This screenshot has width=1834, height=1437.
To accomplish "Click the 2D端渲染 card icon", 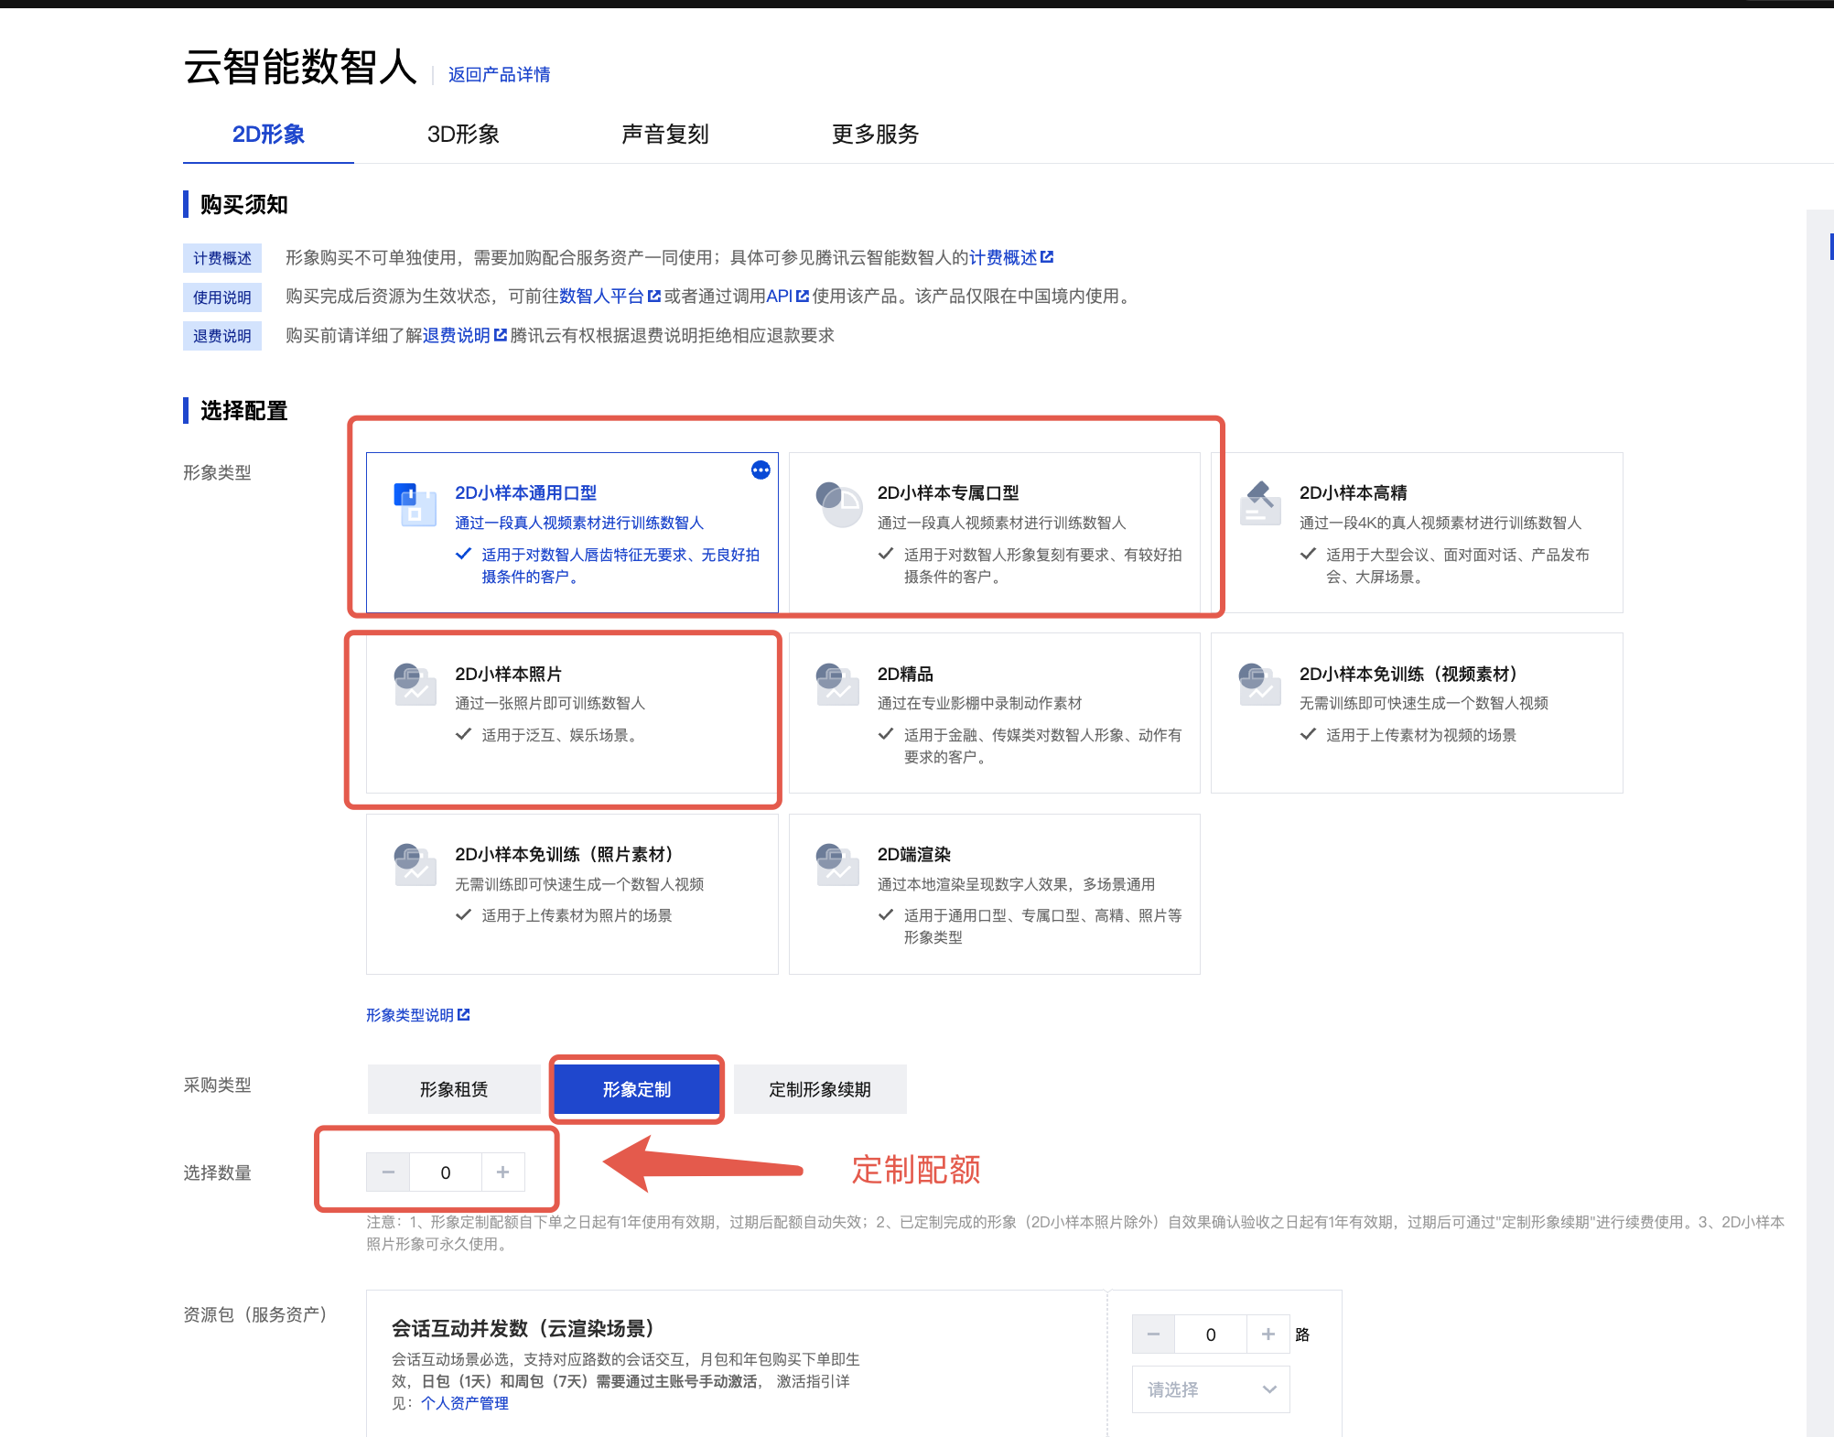I will [837, 865].
